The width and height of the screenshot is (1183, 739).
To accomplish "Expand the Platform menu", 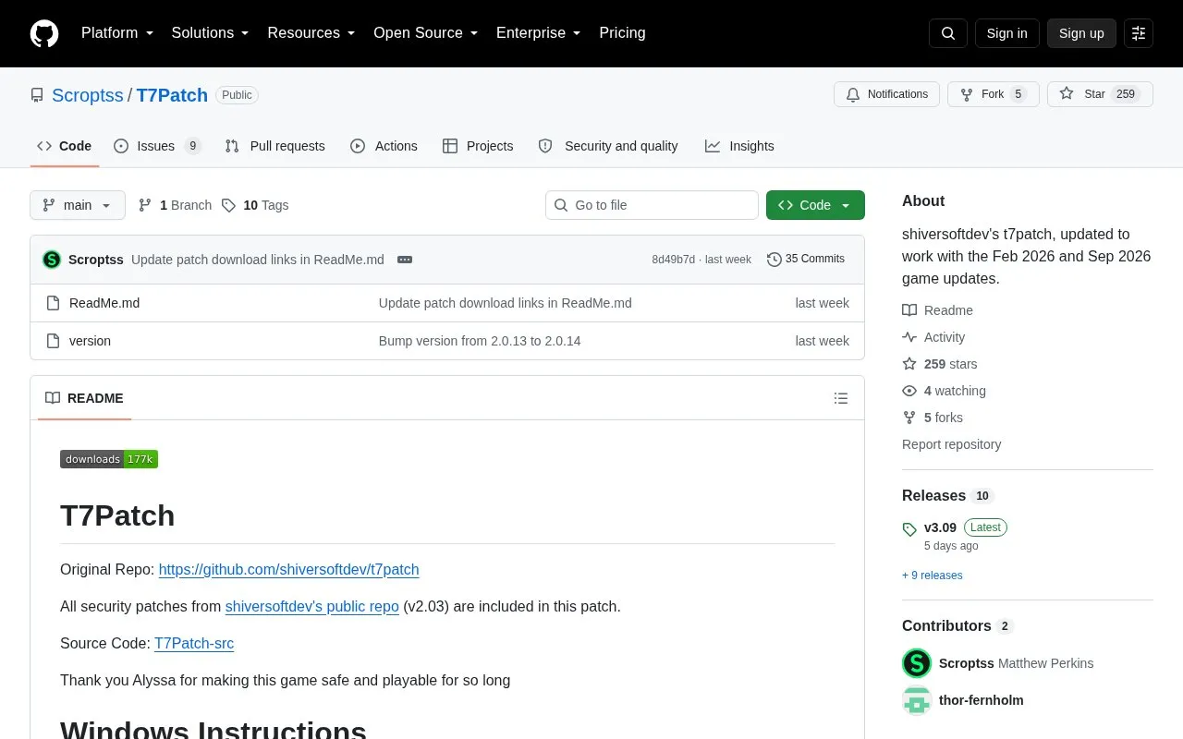I will 117,33.
